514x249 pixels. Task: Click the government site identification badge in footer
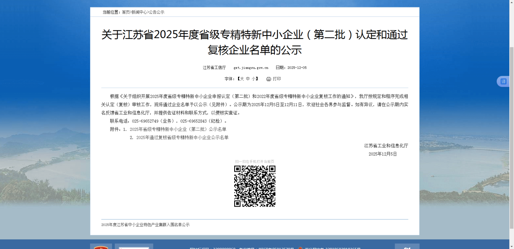click(133, 246)
